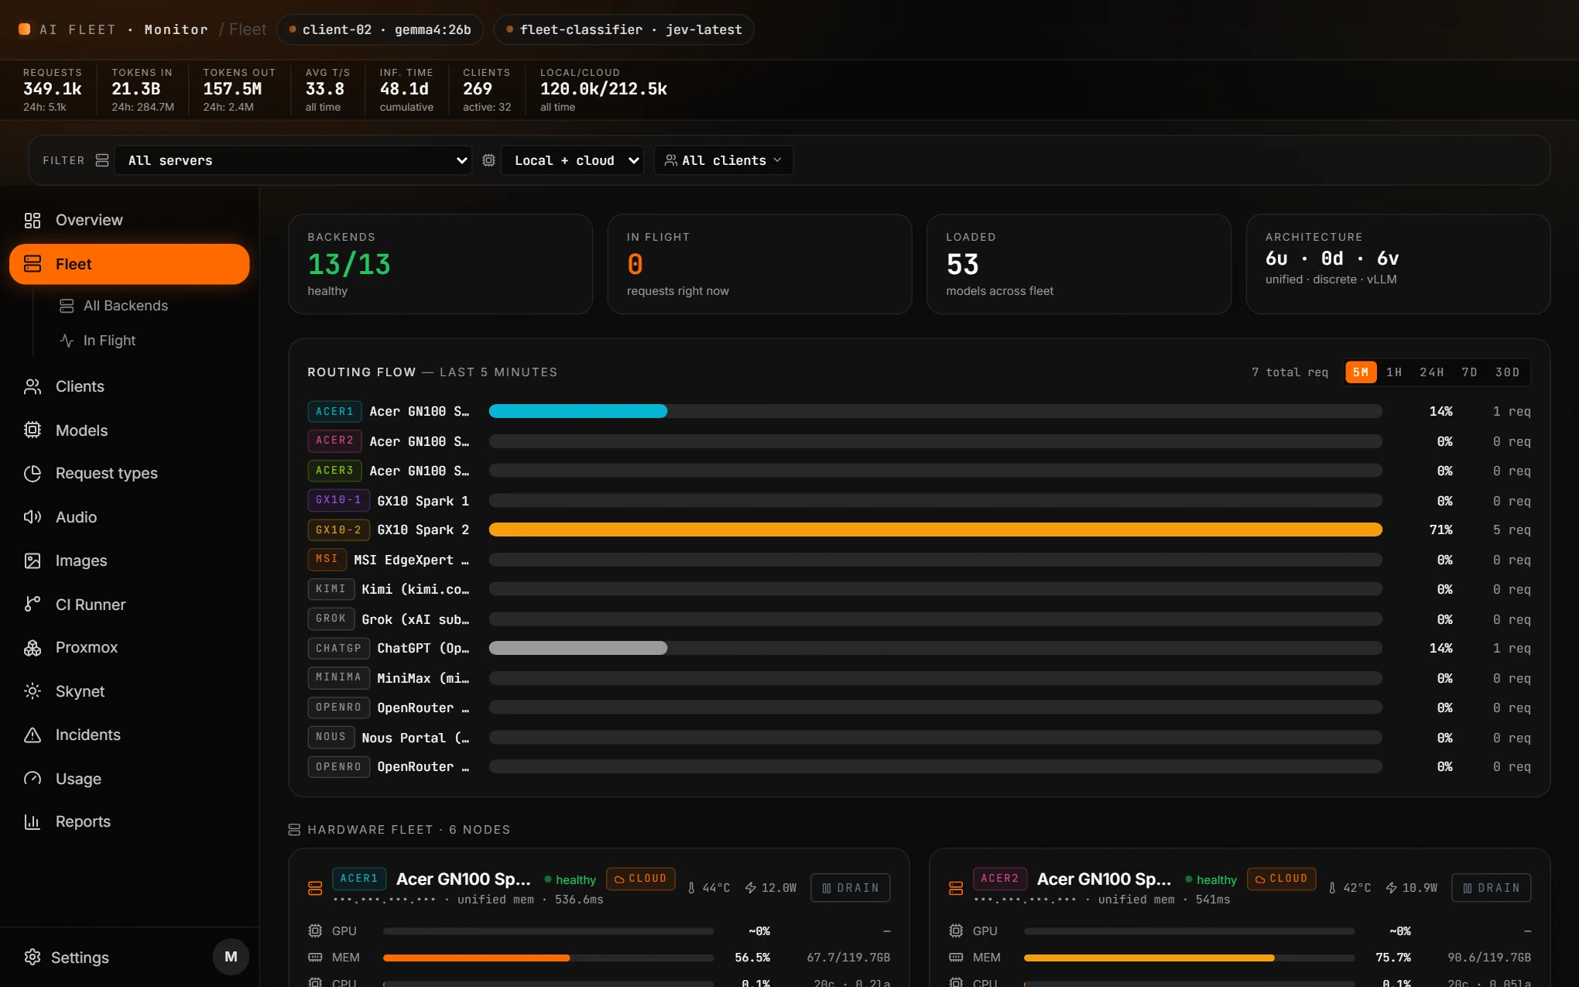This screenshot has height=987, width=1579.
Task: Click the All Backends server icon
Action: (67, 306)
